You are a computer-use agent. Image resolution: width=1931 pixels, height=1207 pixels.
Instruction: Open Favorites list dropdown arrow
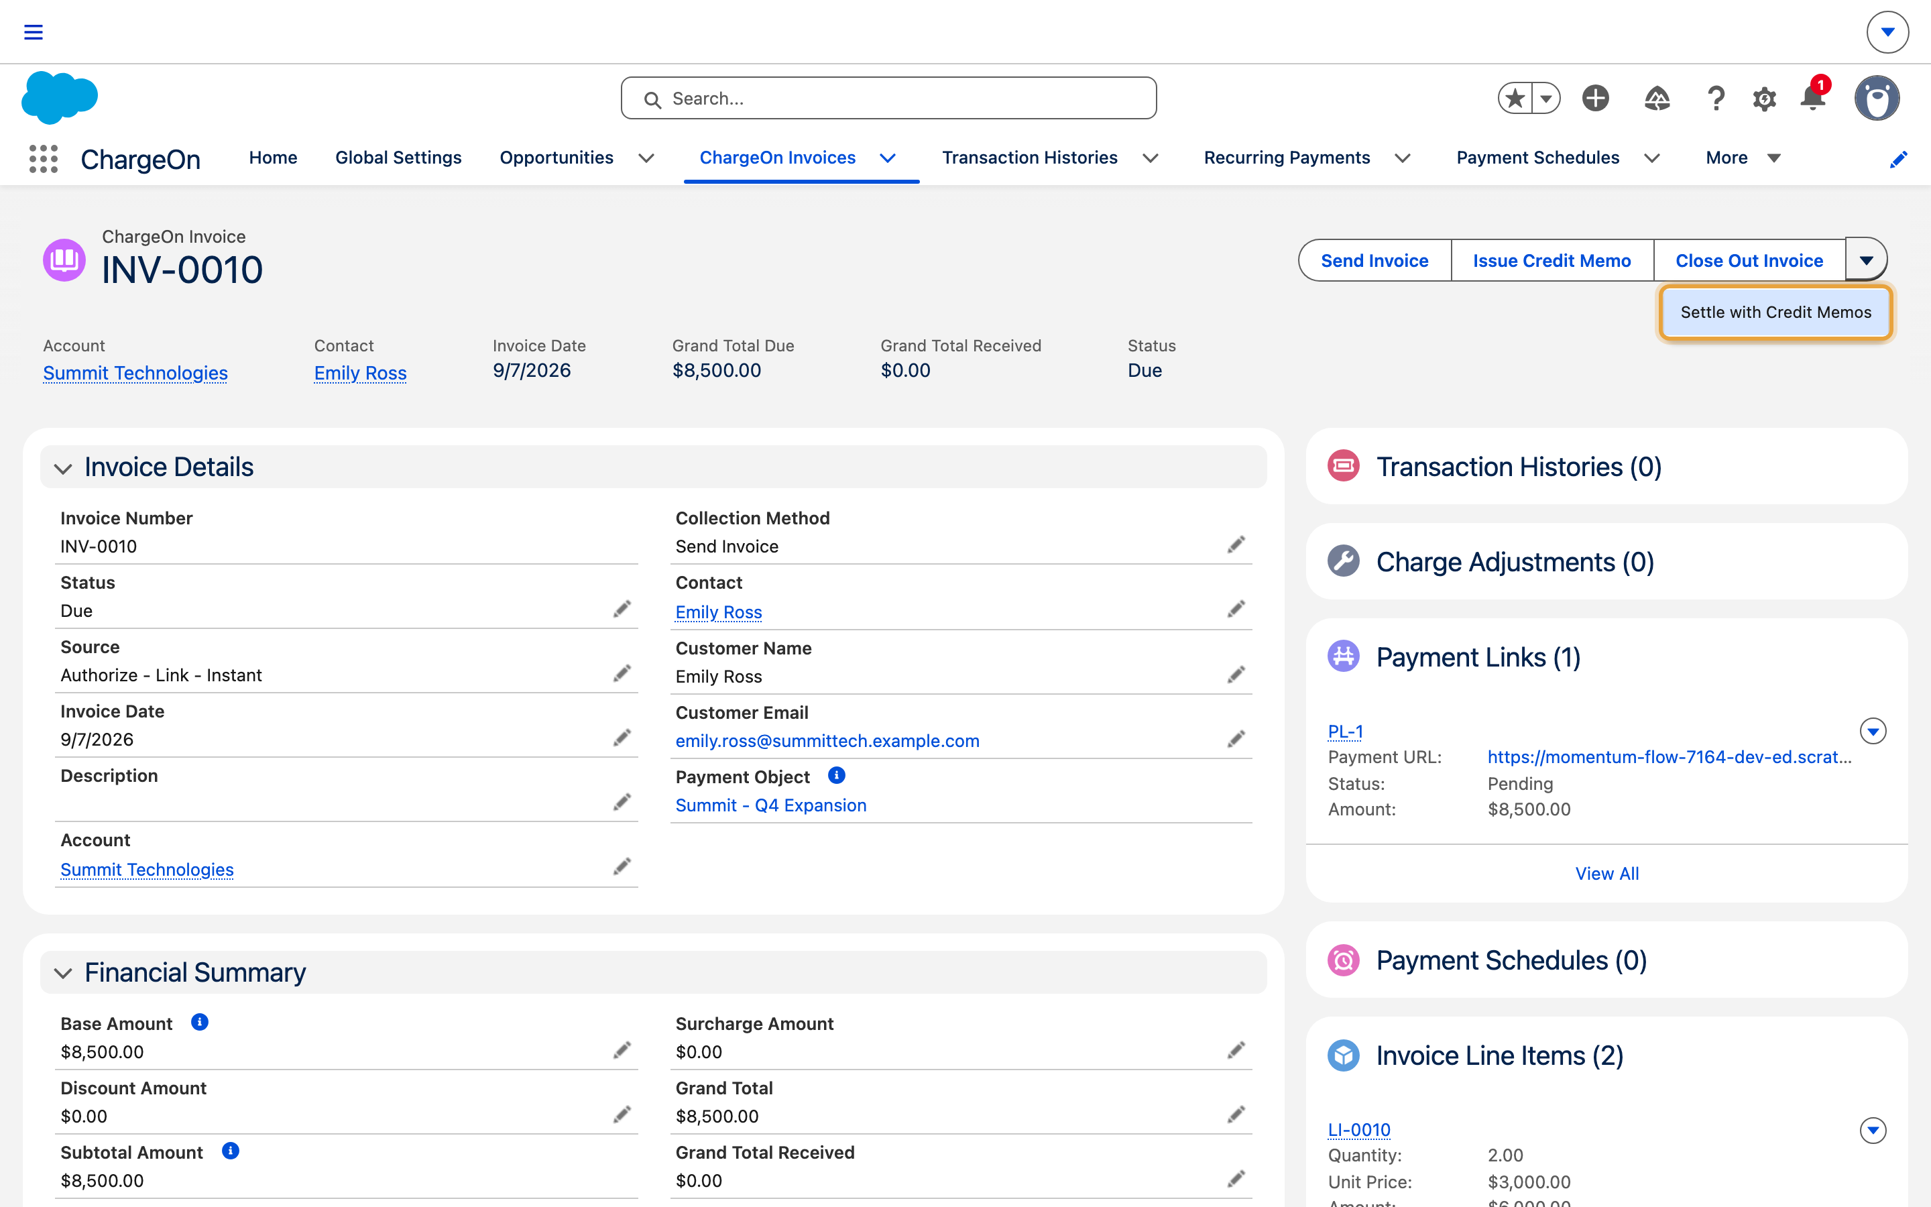(1546, 98)
